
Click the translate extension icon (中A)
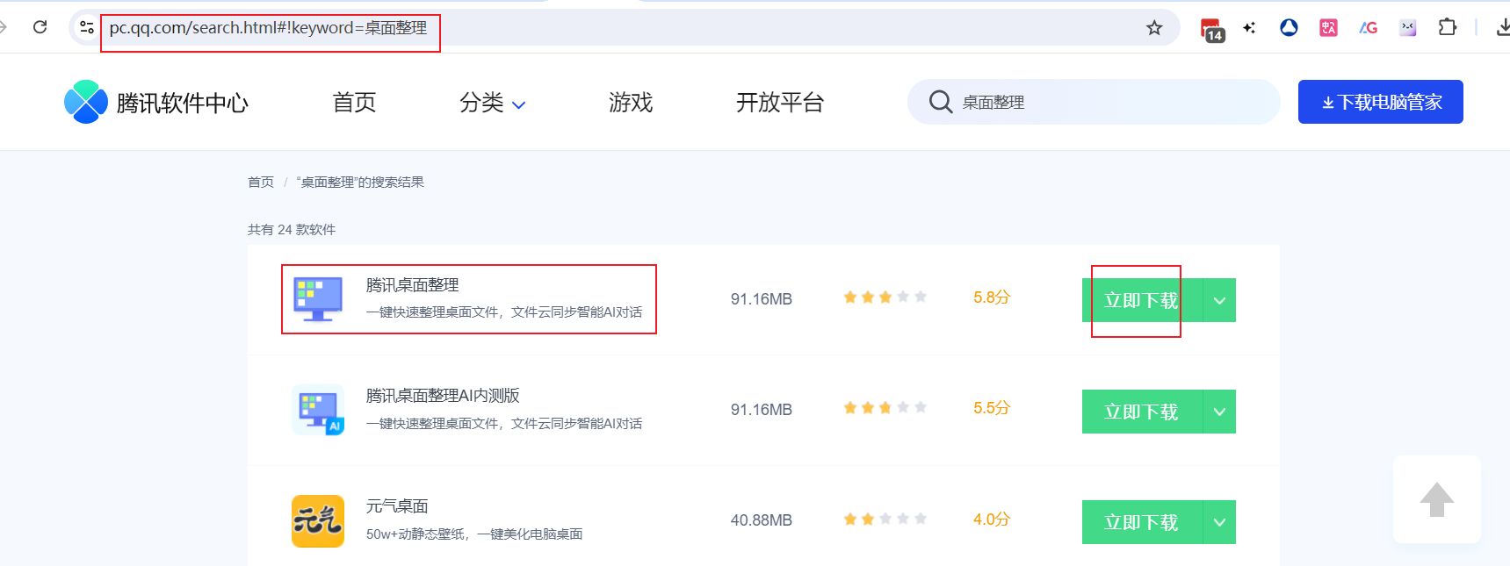(x=1328, y=28)
